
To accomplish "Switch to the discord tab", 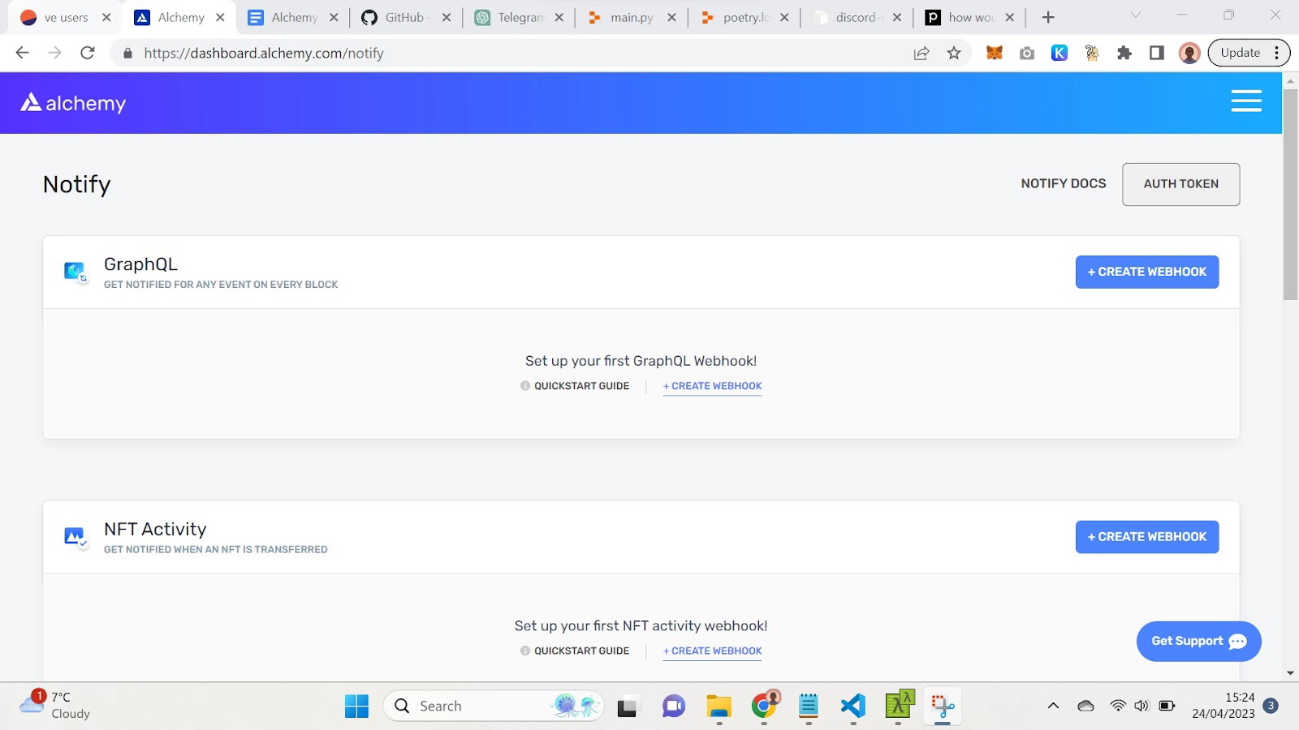I will point(857,17).
